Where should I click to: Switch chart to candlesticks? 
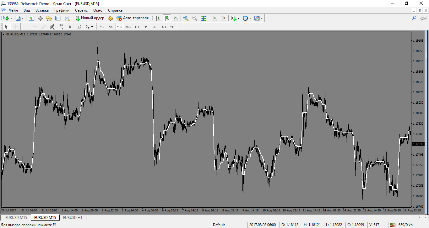pos(167,18)
